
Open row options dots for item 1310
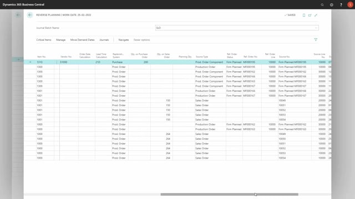pos(57,62)
